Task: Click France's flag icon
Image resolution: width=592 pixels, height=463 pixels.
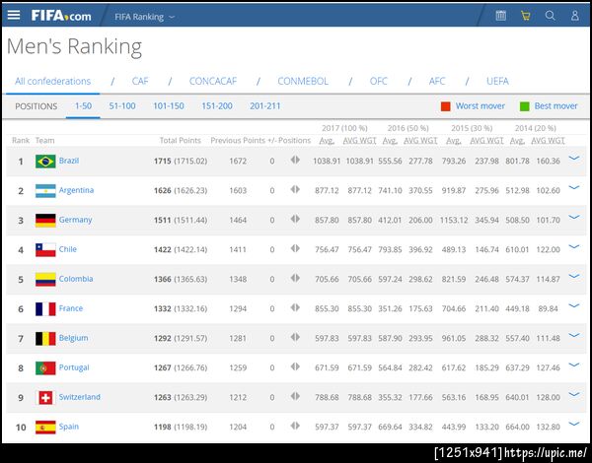Action: click(45, 308)
